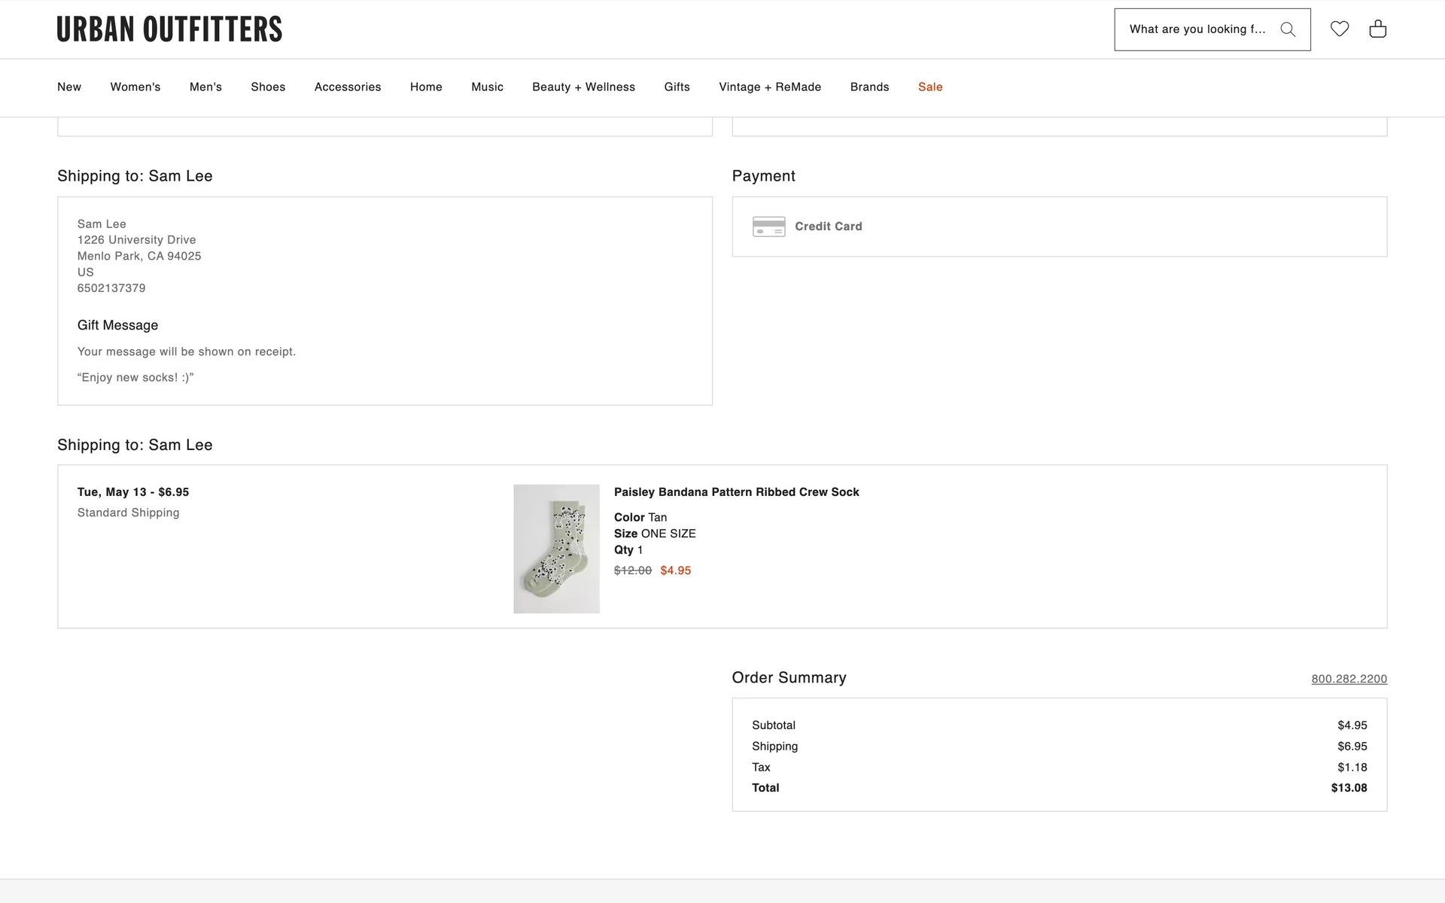
Task: Go to the Sale section
Action: [930, 87]
